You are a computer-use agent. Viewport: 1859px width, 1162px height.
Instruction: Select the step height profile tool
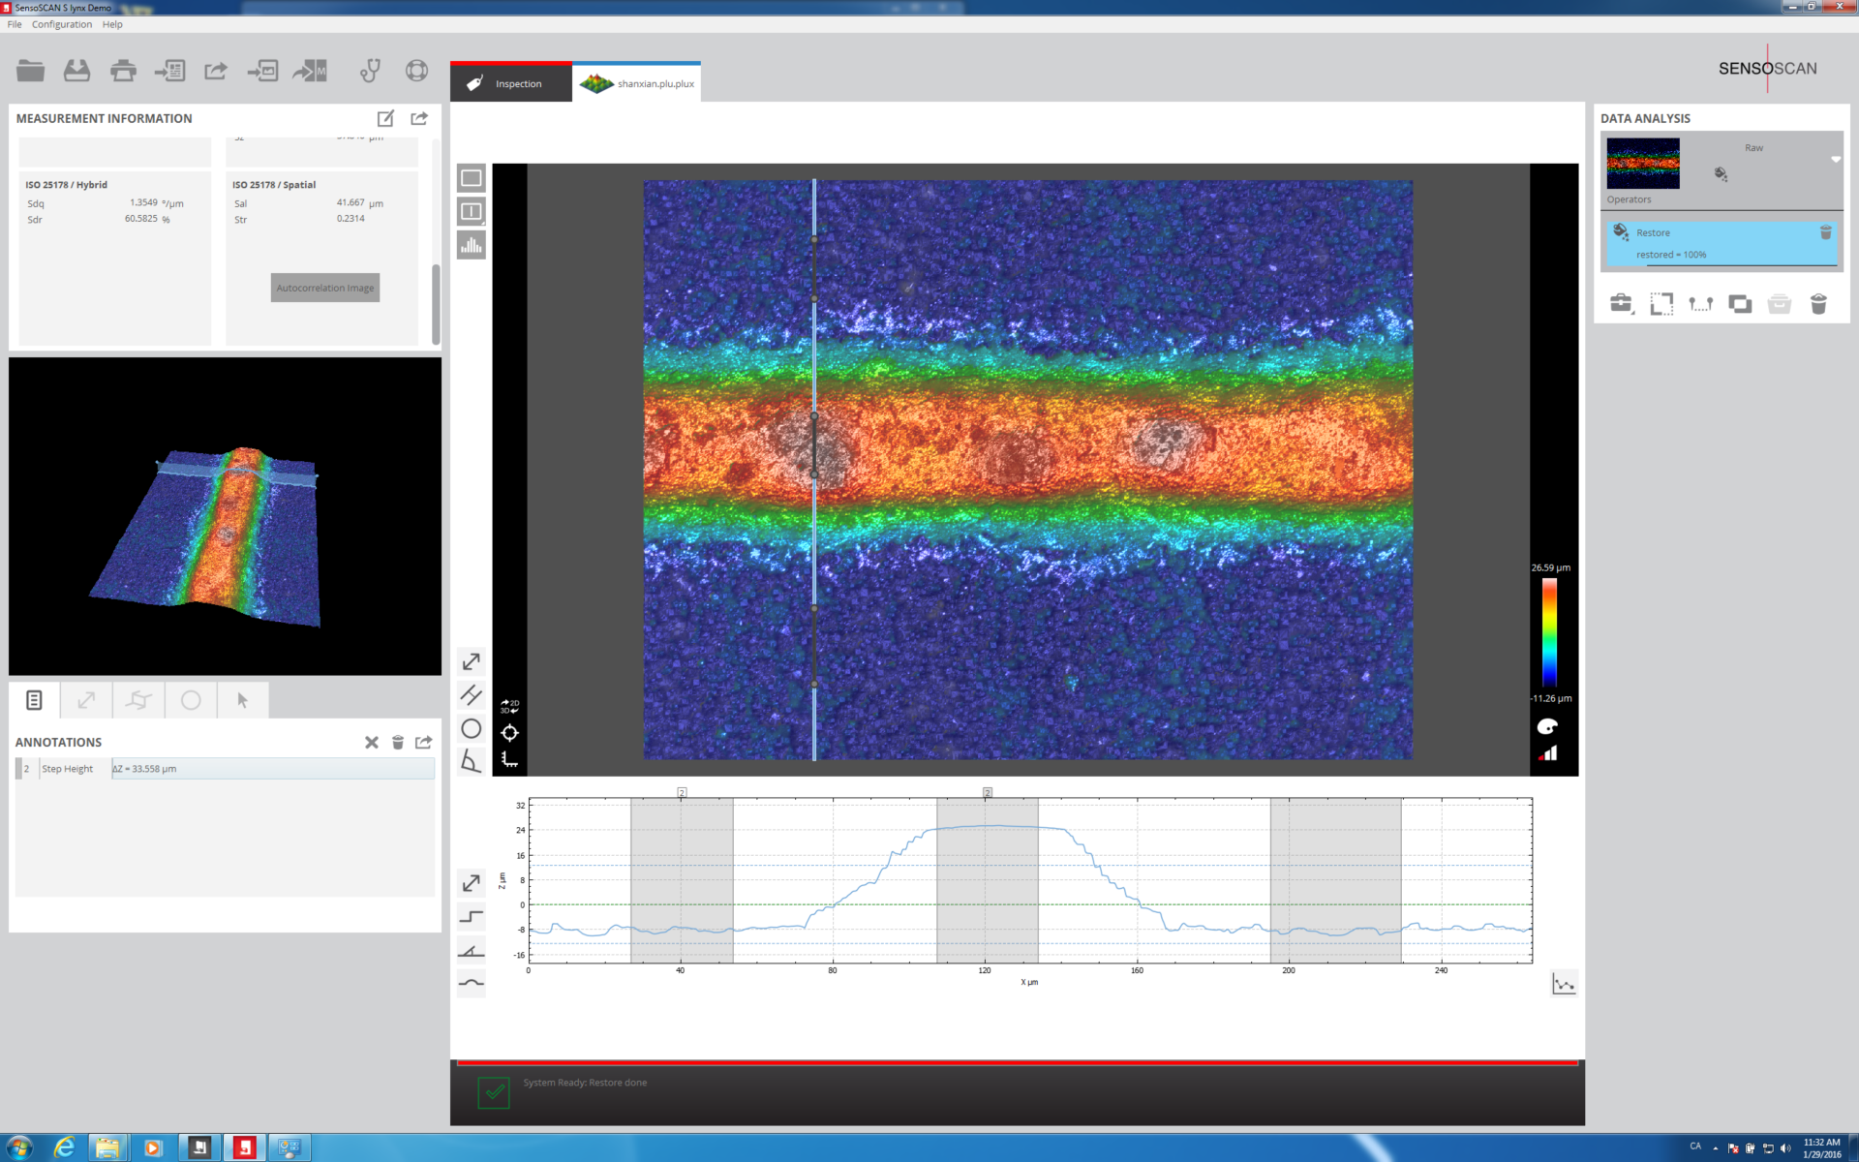coord(472,916)
